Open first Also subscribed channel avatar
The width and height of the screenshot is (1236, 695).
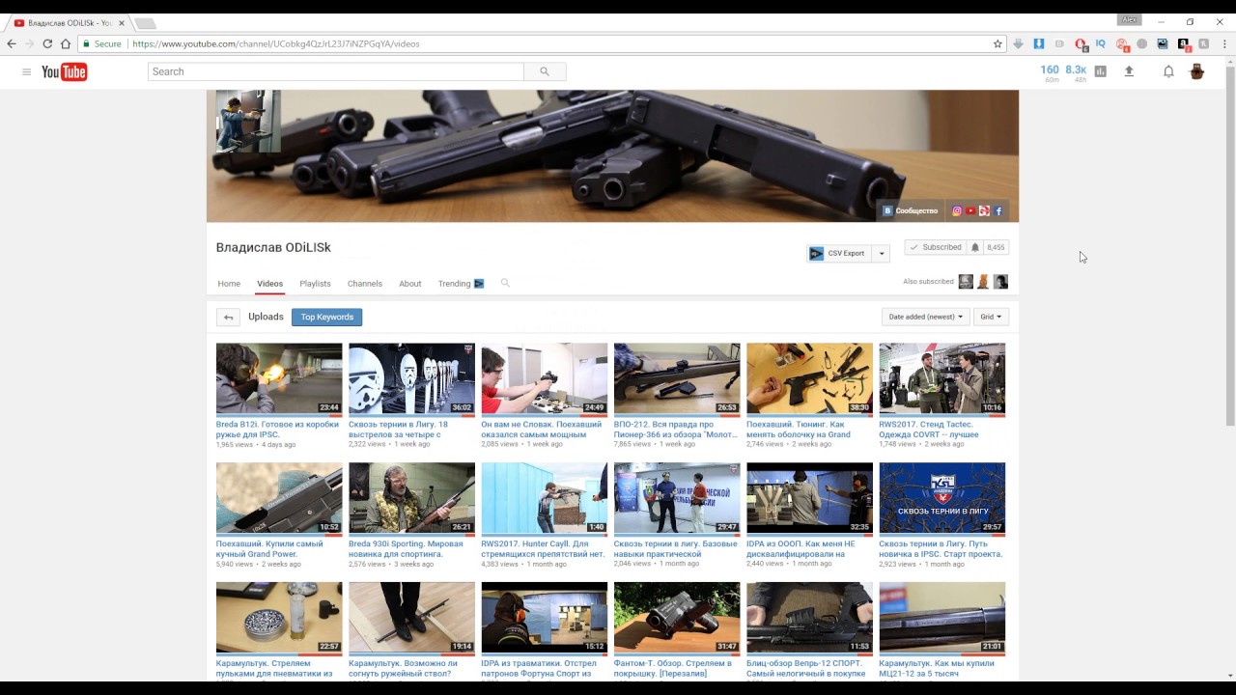[966, 281]
